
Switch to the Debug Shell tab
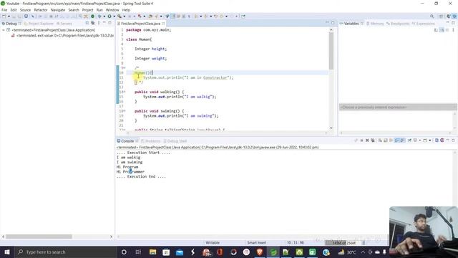tap(175, 141)
